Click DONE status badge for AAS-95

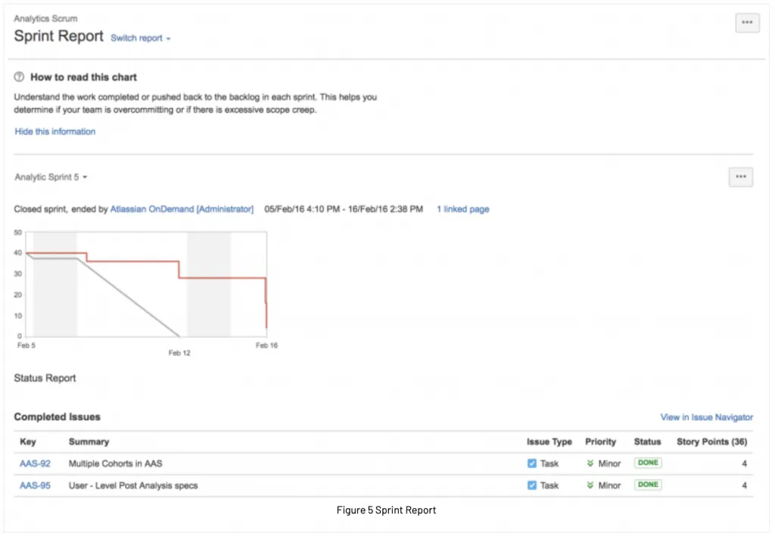pyautogui.click(x=648, y=485)
